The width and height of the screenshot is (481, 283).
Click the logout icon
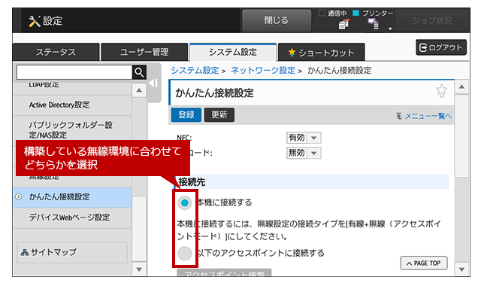coord(423,47)
